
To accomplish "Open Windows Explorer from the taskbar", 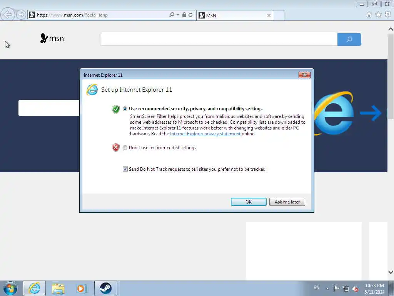I will tap(58, 288).
